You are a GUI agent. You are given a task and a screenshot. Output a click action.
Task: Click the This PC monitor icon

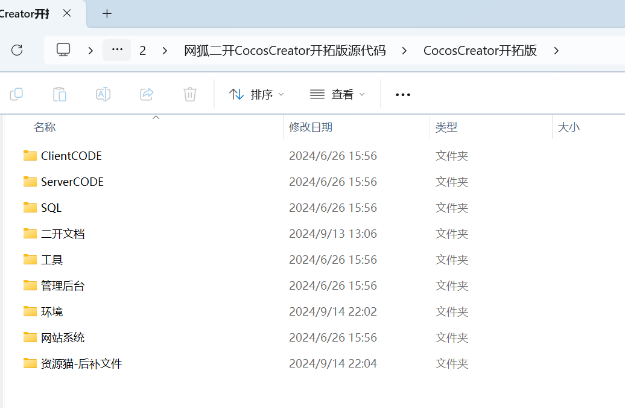[x=63, y=50]
